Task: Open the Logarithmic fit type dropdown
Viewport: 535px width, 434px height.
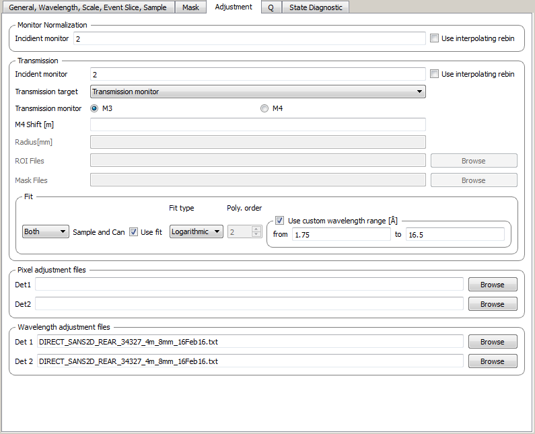Action: (196, 231)
